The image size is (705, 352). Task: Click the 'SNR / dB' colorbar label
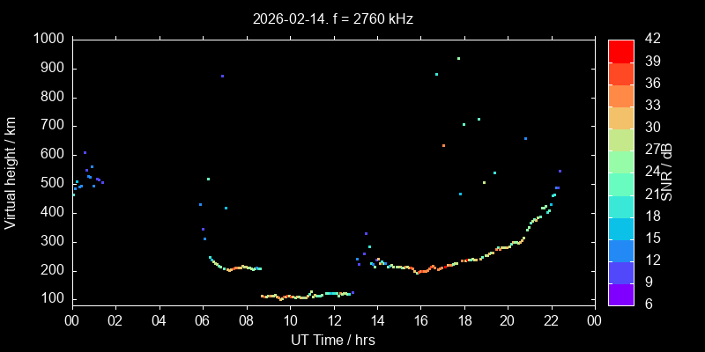(x=667, y=171)
